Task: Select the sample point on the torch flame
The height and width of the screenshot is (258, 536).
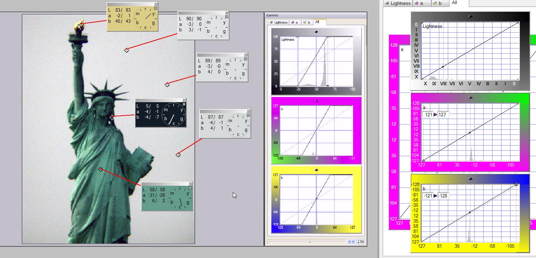Action: click(81, 25)
